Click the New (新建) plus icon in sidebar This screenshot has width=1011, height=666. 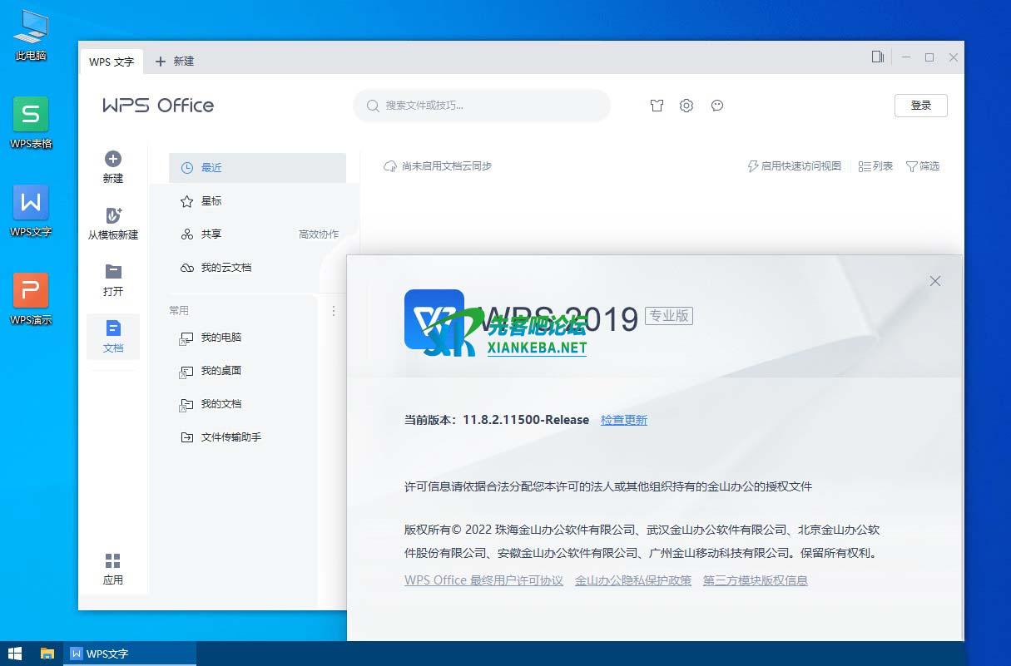(113, 159)
